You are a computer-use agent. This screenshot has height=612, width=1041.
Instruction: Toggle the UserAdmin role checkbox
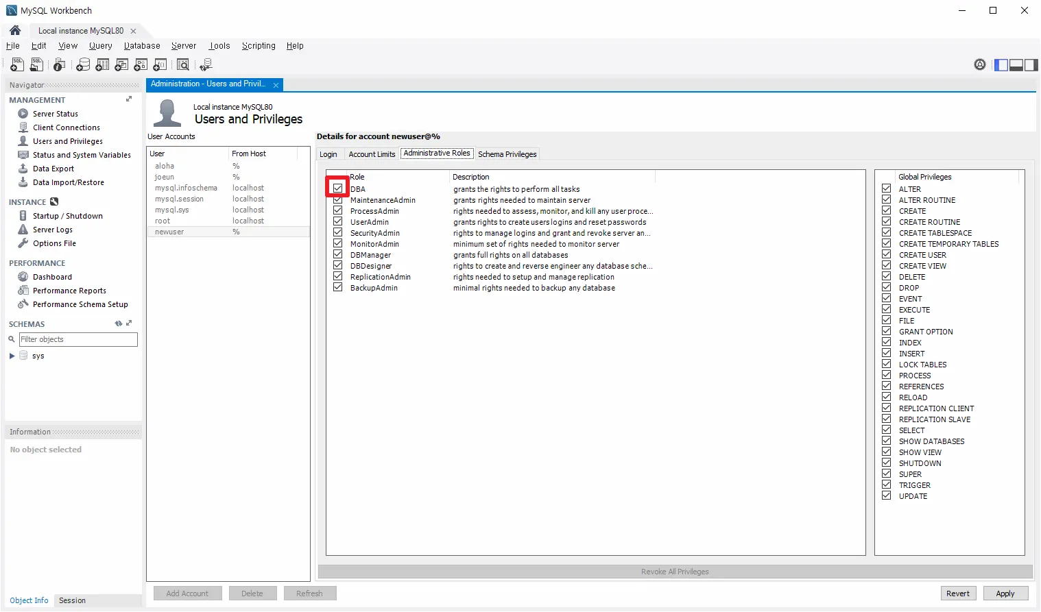pos(337,221)
